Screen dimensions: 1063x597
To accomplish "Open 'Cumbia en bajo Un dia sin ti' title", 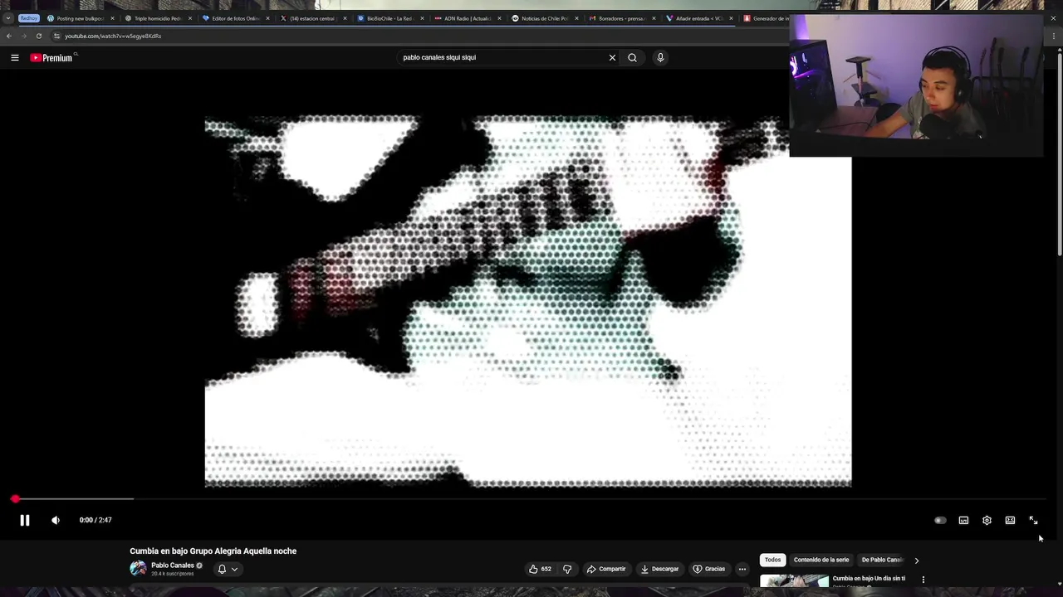I will pyautogui.click(x=869, y=578).
